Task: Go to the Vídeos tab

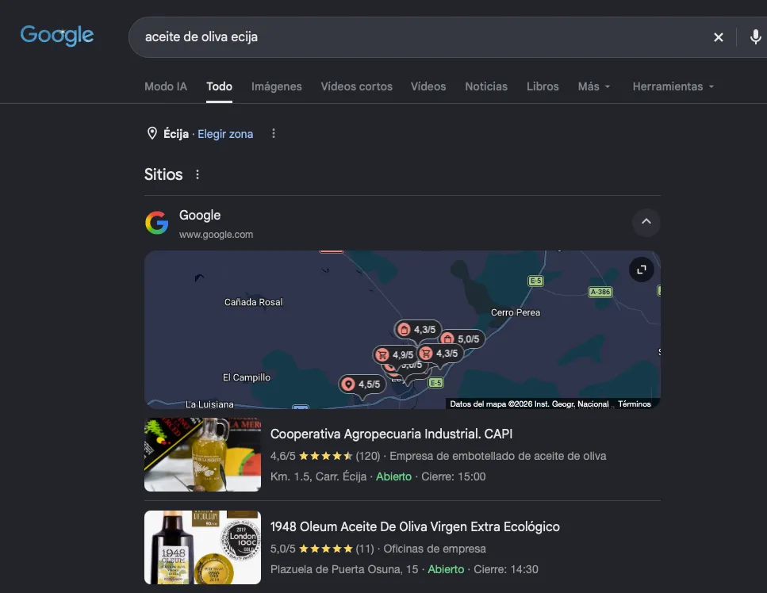Action: (428, 86)
